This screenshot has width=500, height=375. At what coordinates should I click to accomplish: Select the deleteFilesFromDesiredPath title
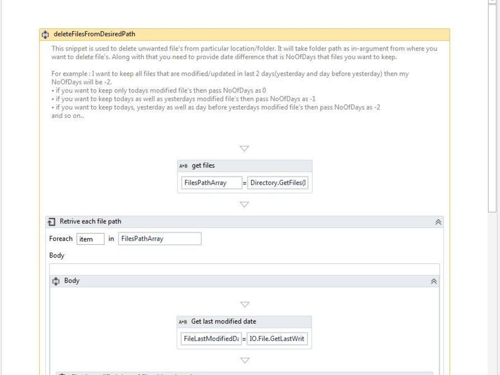(x=95, y=34)
